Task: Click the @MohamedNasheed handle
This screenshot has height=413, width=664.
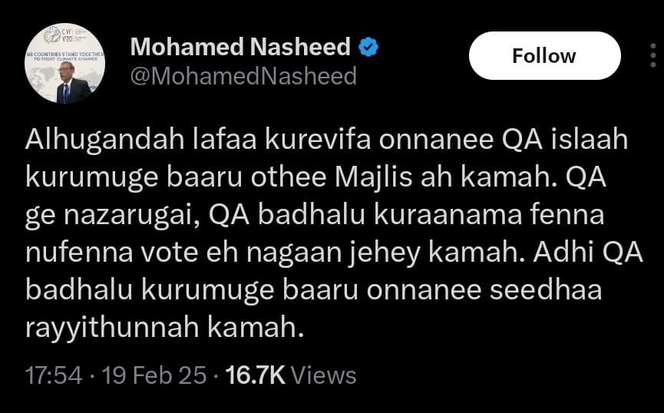Action: coord(243,76)
